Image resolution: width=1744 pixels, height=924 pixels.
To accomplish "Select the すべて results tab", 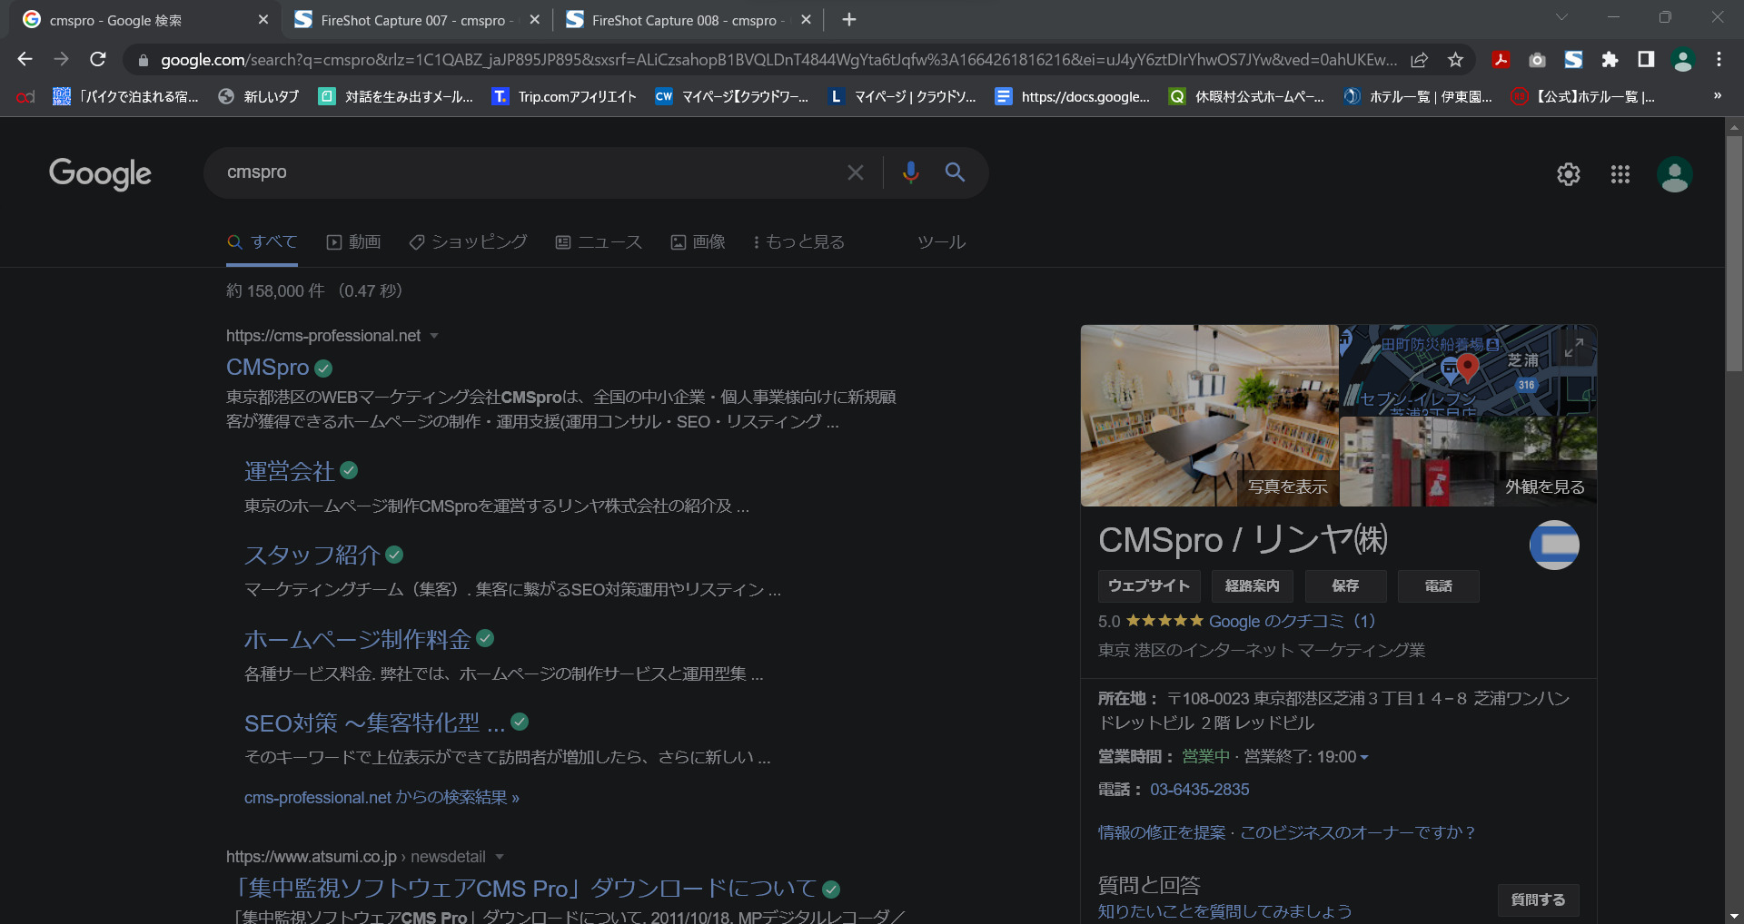I will pos(263,242).
